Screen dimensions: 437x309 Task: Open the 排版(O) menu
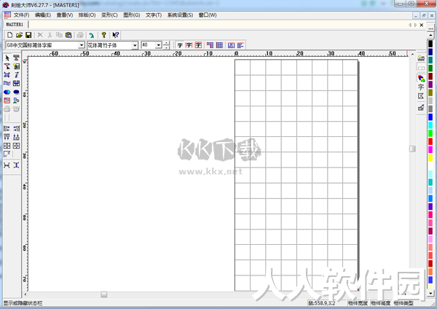tap(87, 15)
